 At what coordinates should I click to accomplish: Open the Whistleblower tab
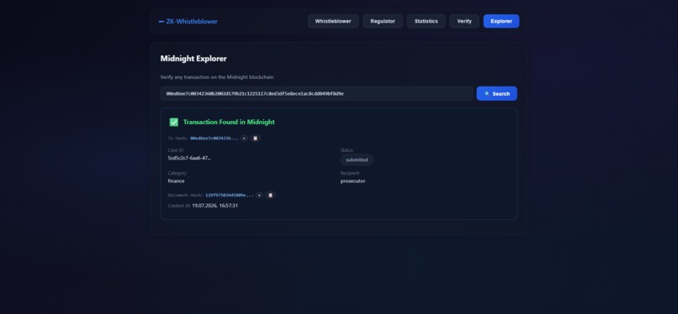coord(333,21)
